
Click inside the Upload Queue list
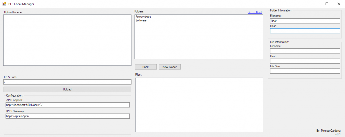click(x=67, y=40)
